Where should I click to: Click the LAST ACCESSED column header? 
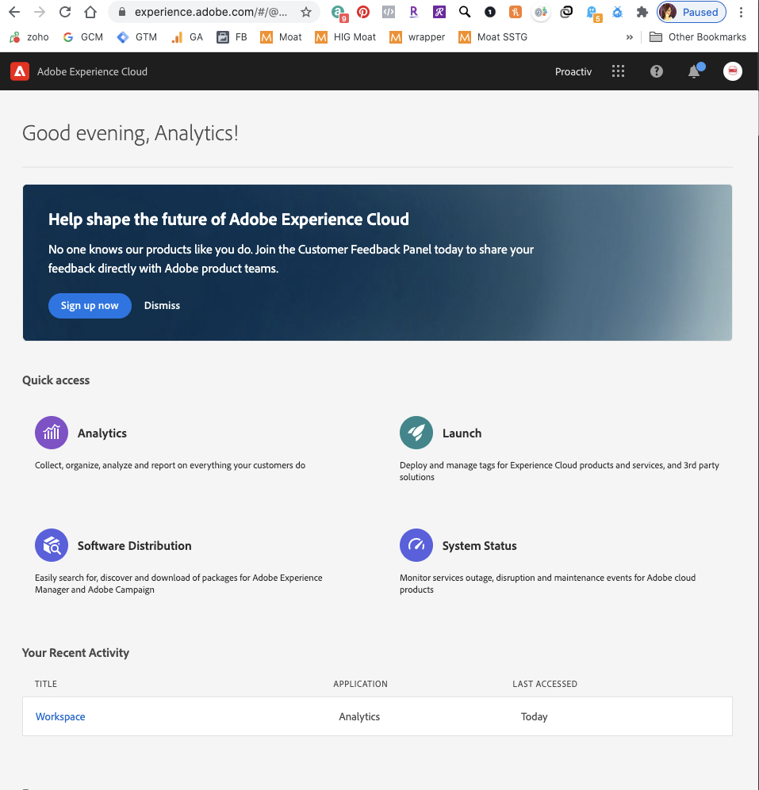(x=545, y=684)
